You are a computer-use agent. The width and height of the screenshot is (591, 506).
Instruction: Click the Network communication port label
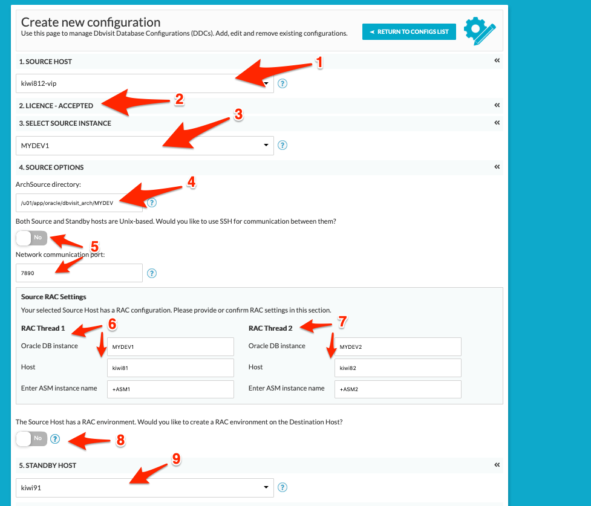coord(60,255)
